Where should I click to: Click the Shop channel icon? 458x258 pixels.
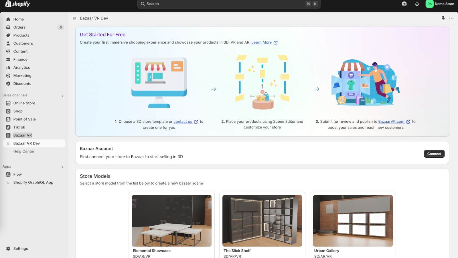(8, 111)
